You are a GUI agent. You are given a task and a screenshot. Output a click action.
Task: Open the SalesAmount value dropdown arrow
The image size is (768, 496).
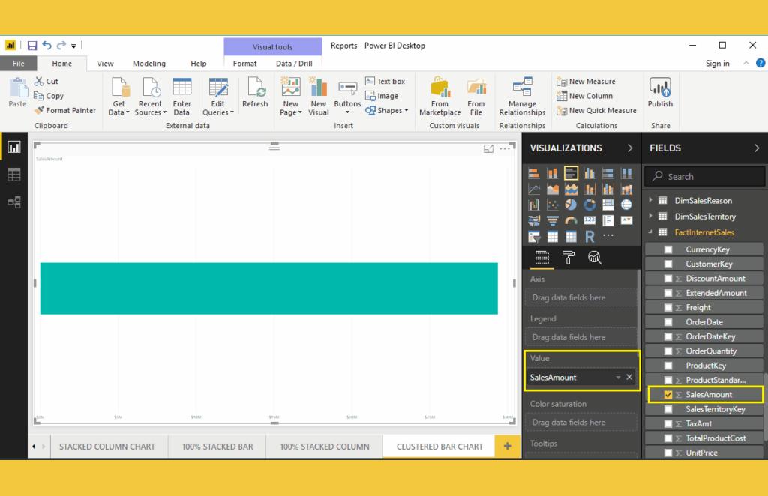coord(618,378)
